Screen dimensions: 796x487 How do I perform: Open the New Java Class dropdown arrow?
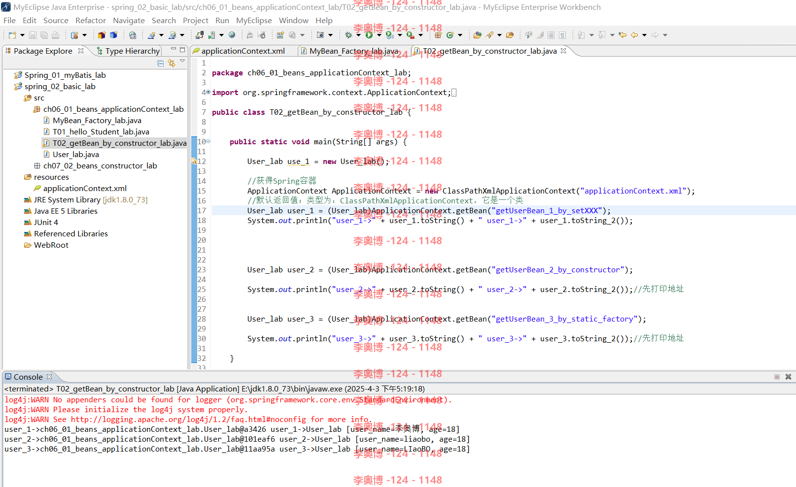460,35
